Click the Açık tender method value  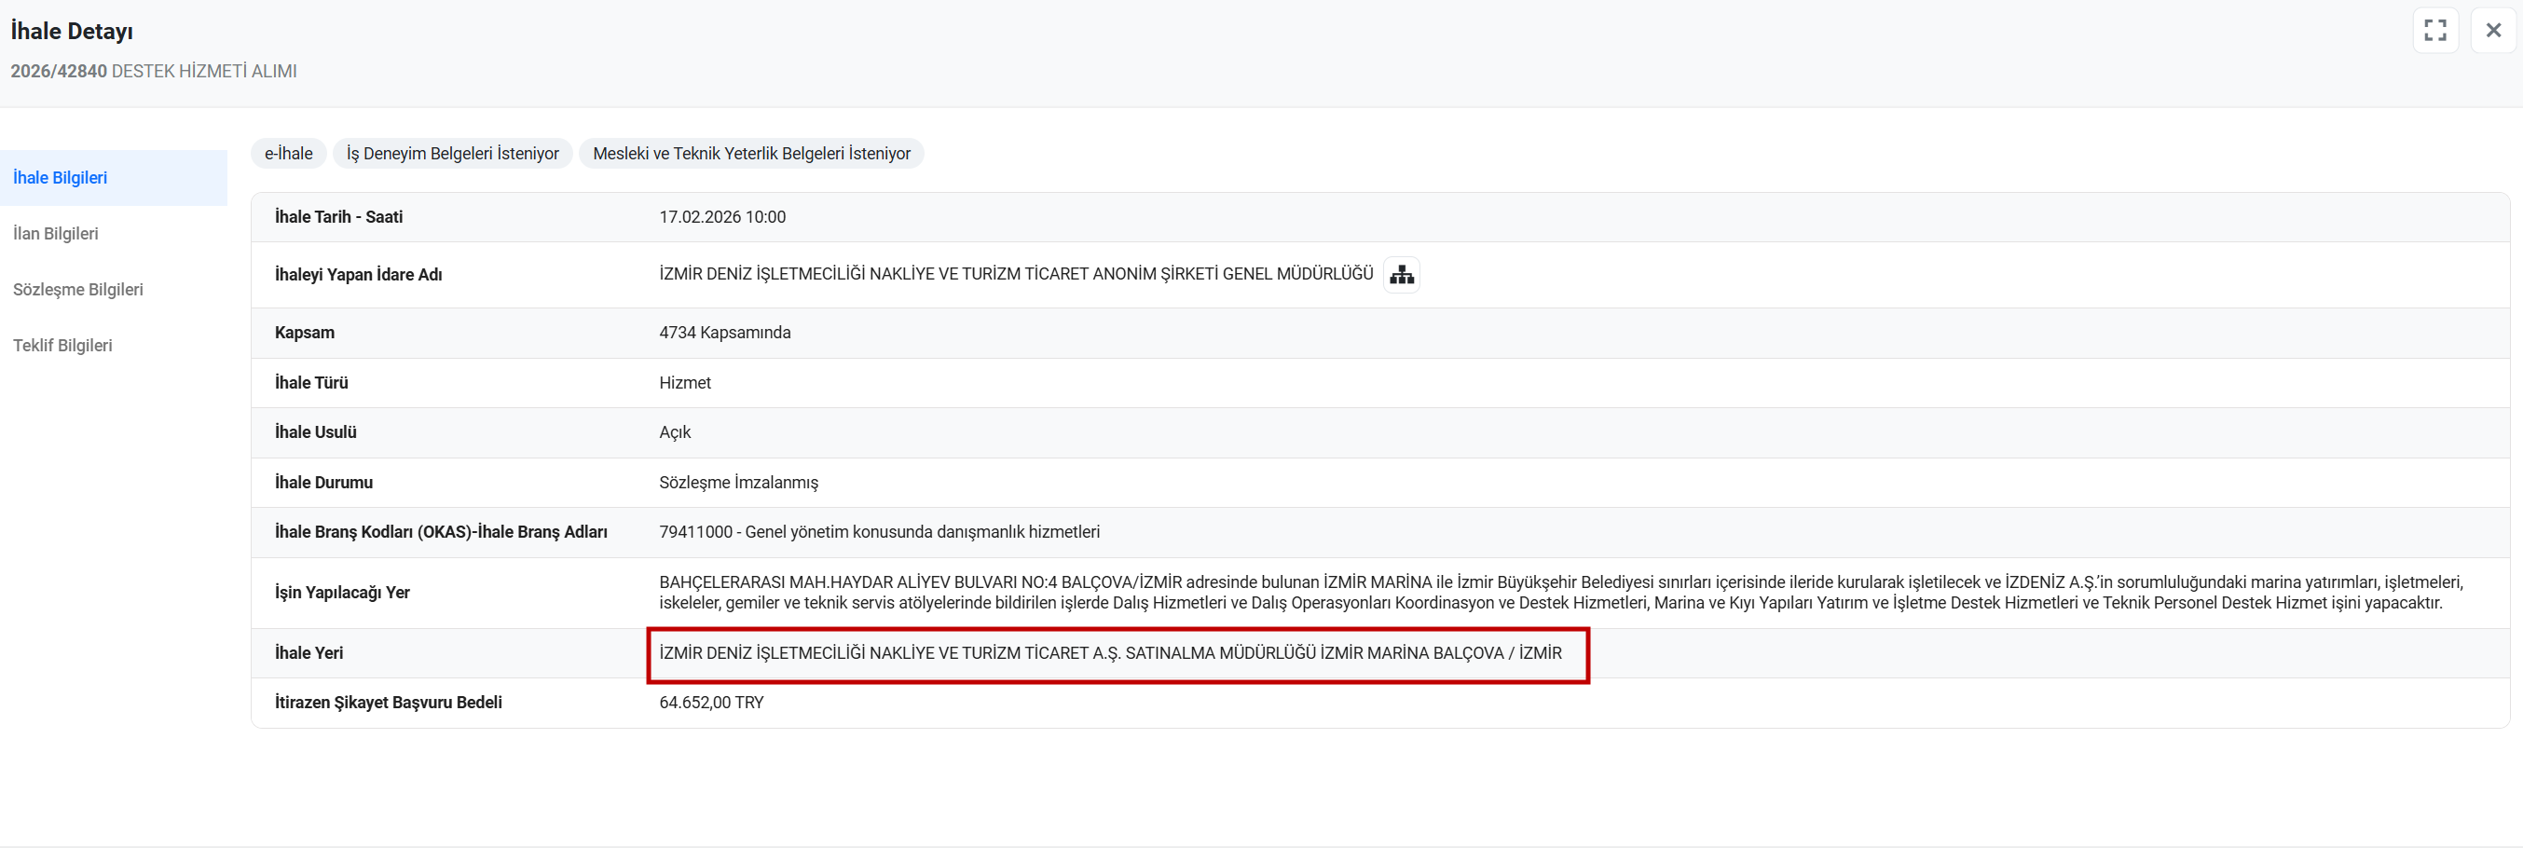(675, 432)
